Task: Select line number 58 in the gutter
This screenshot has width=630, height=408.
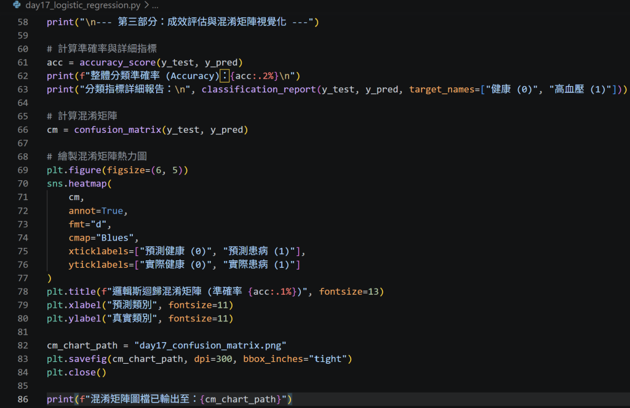Action: coord(23,22)
